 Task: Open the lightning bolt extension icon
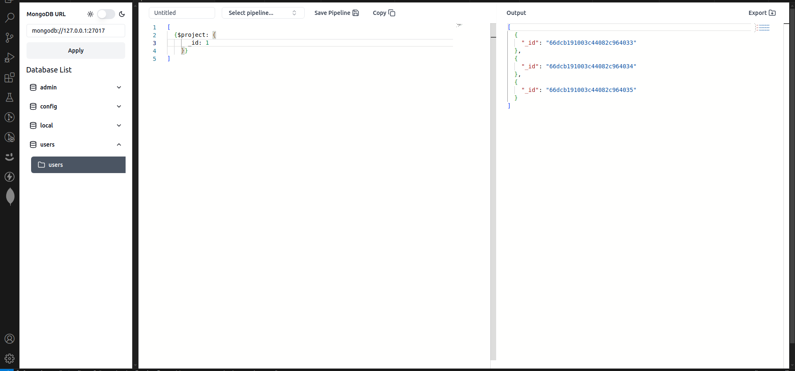10,177
